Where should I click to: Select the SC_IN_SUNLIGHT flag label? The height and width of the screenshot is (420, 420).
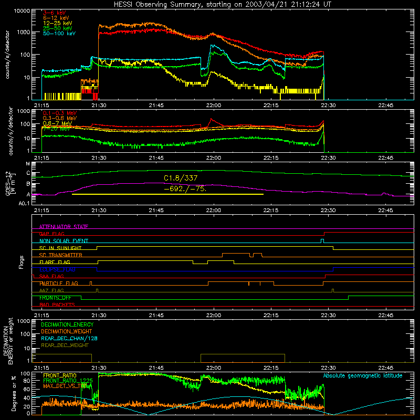pyautogui.click(x=60, y=248)
